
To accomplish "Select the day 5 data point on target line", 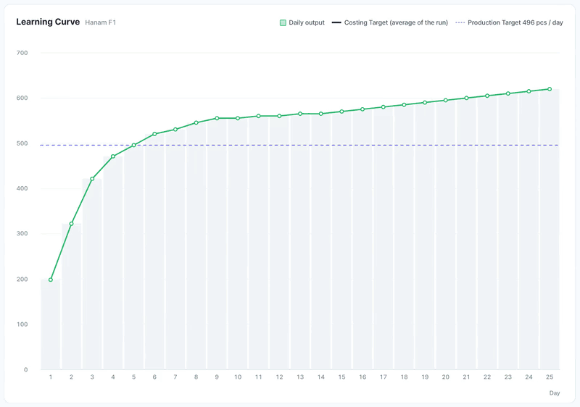I will coord(134,145).
